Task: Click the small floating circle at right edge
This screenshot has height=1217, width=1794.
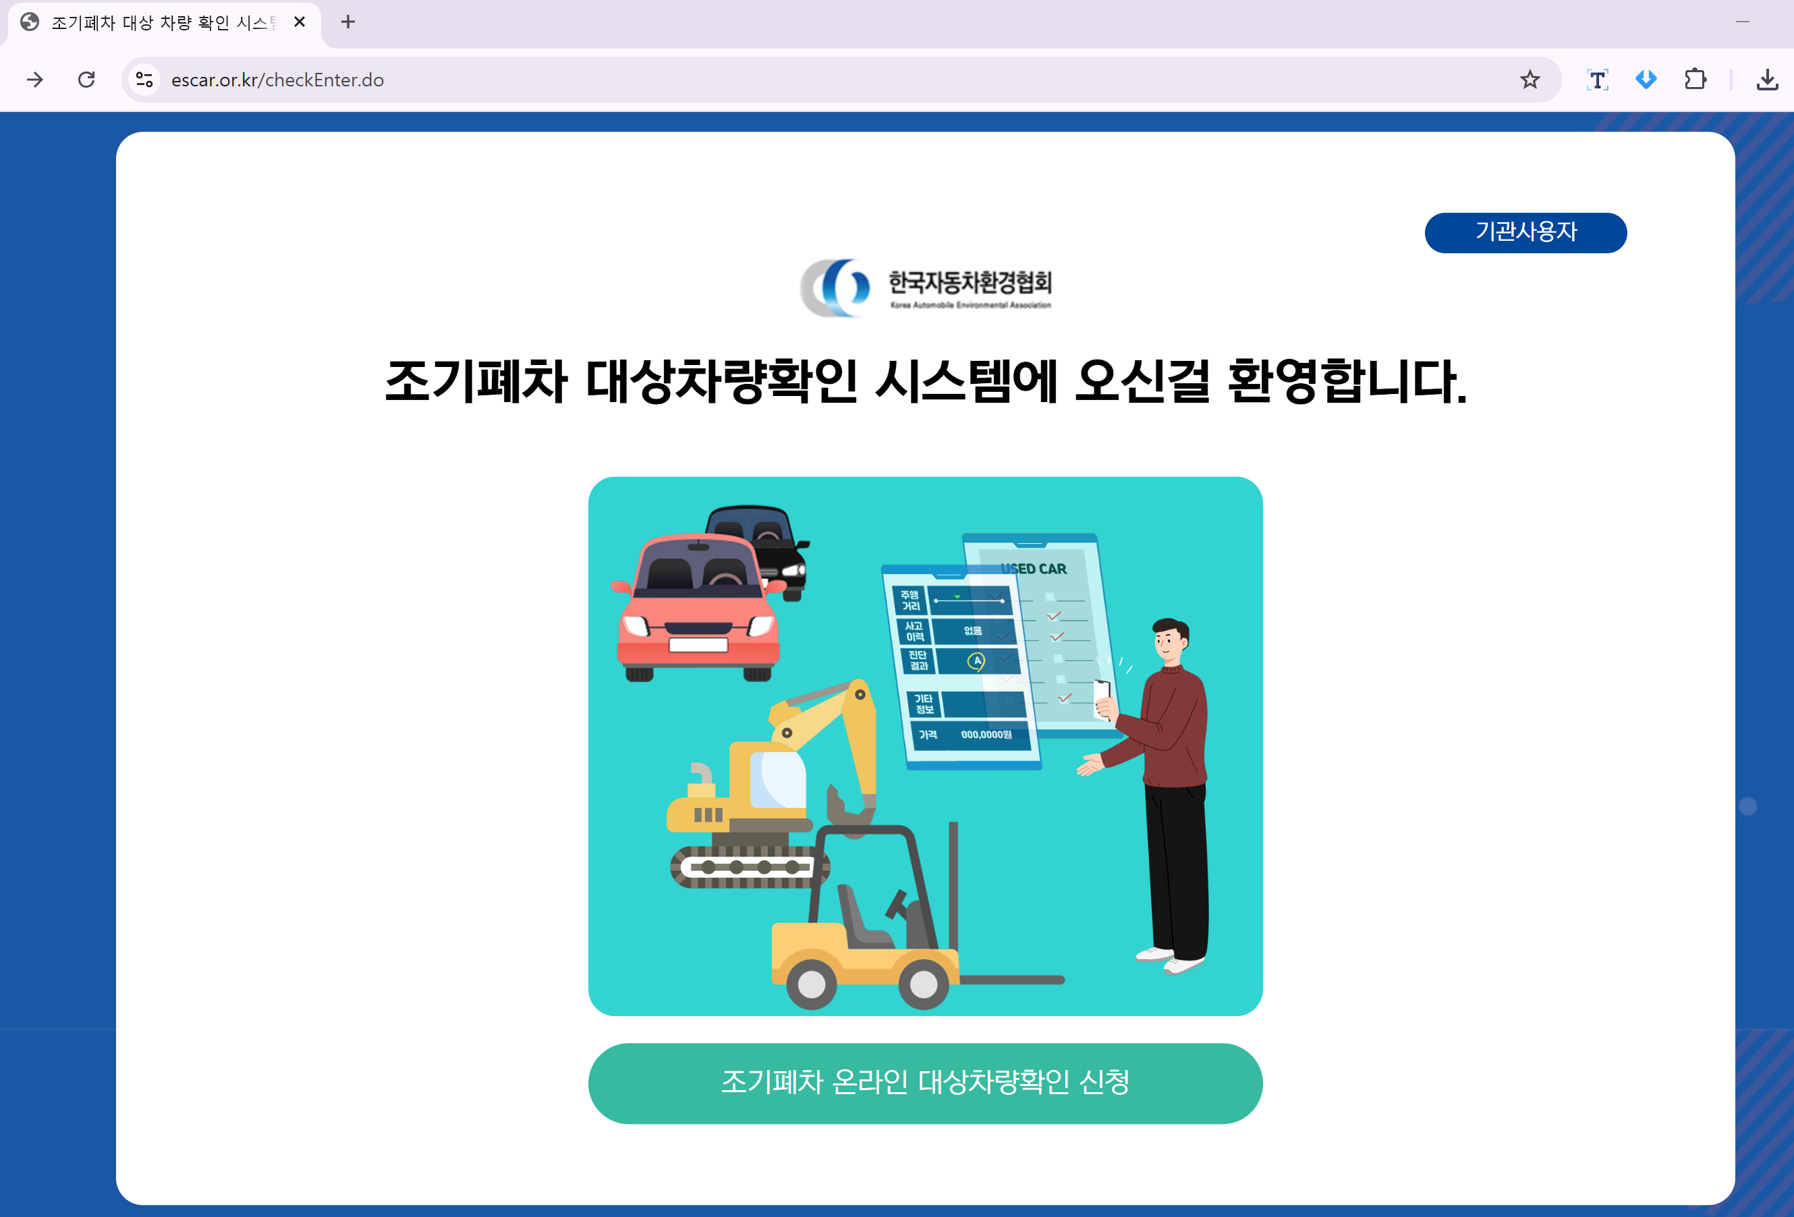Action: 1747,806
